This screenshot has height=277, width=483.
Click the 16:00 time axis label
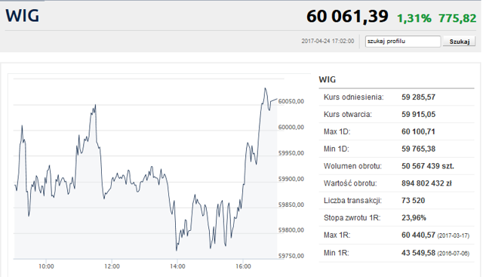(x=243, y=266)
